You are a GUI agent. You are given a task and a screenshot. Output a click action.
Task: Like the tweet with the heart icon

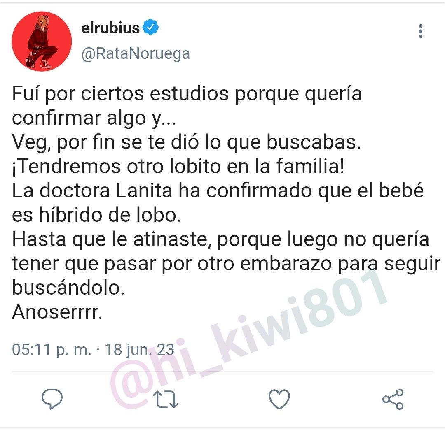tap(279, 399)
